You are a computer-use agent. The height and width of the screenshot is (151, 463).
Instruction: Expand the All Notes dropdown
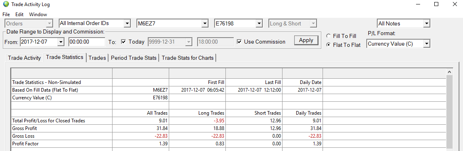(x=427, y=23)
